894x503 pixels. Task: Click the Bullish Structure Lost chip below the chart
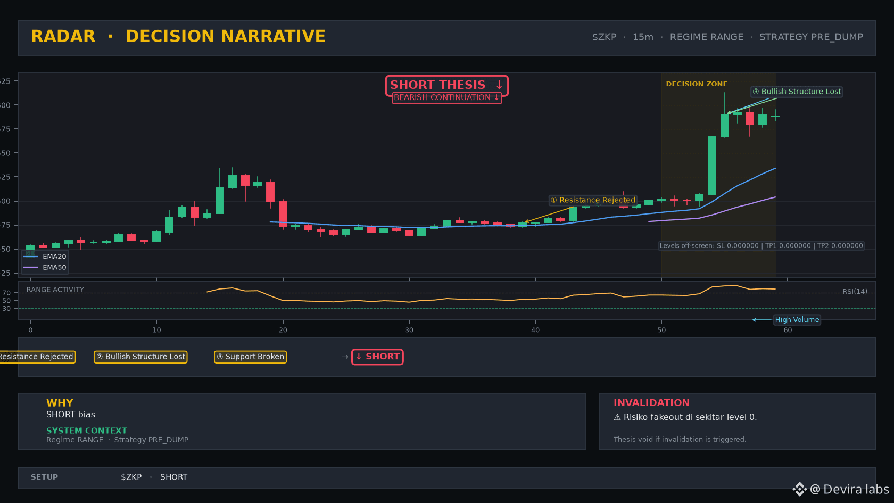pos(140,357)
